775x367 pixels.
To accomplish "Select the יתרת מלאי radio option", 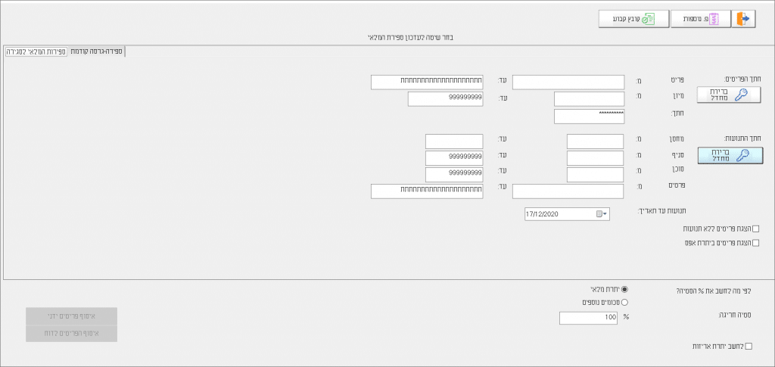I will coord(624,289).
